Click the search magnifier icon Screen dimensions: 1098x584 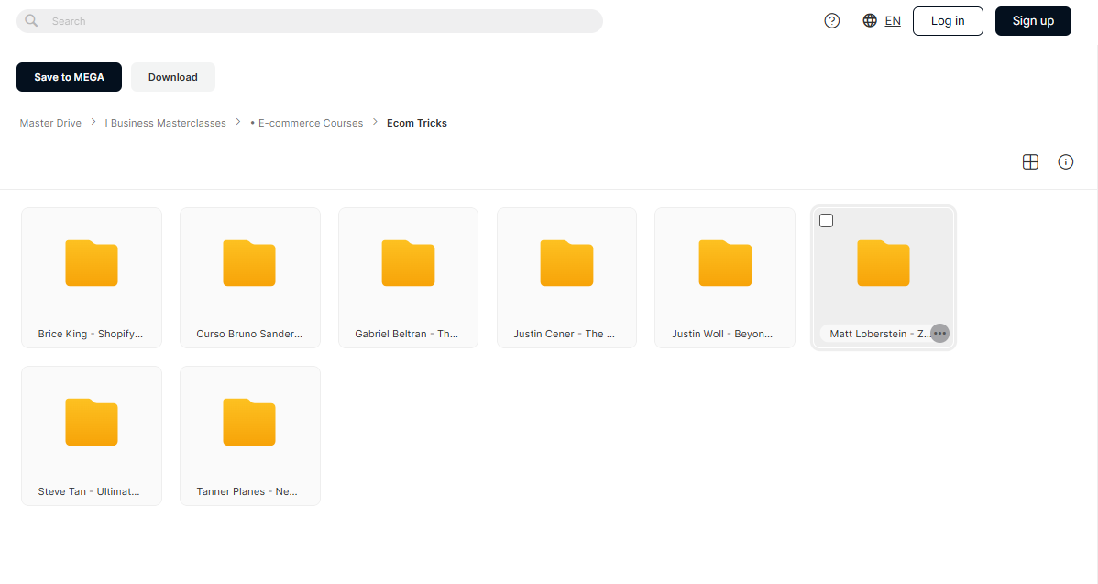[x=31, y=21]
